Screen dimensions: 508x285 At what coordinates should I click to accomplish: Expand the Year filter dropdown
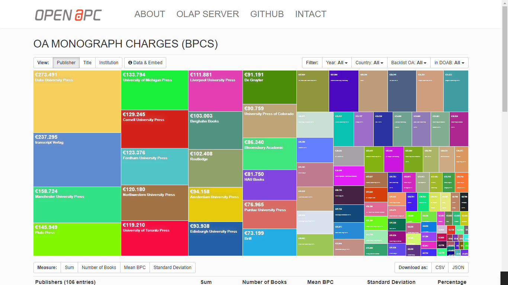tap(337, 63)
